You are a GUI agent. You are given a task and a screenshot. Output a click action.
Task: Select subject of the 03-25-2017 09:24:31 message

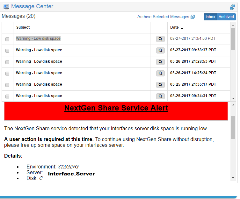click(x=39, y=96)
